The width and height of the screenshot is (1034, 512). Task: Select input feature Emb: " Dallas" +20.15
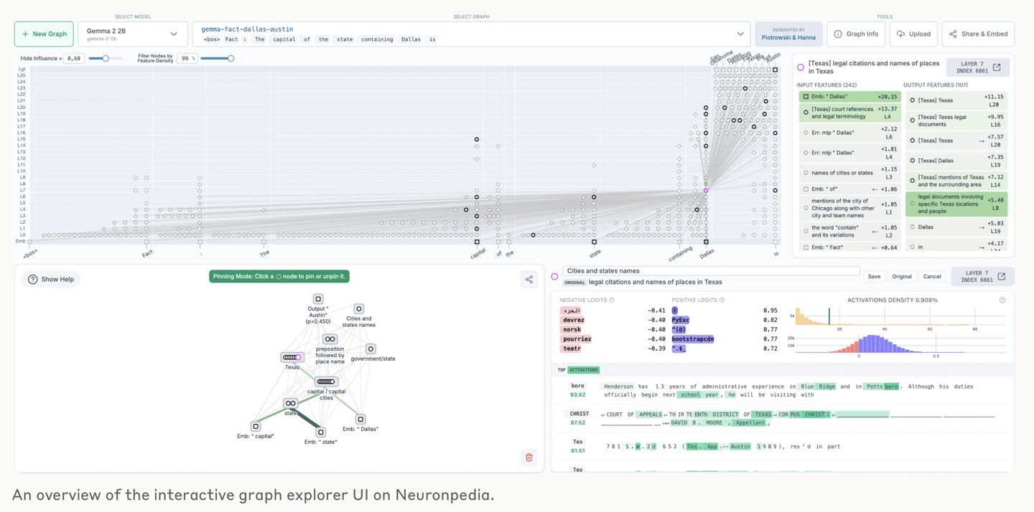(849, 97)
